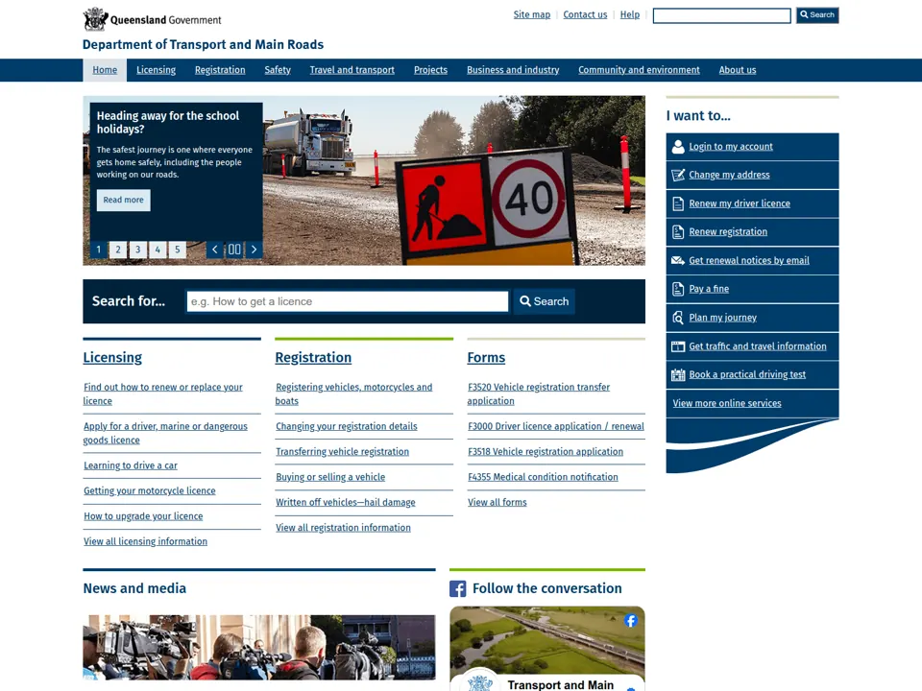The image size is (922, 691).
Task: Click the Site map link
Action: click(531, 14)
